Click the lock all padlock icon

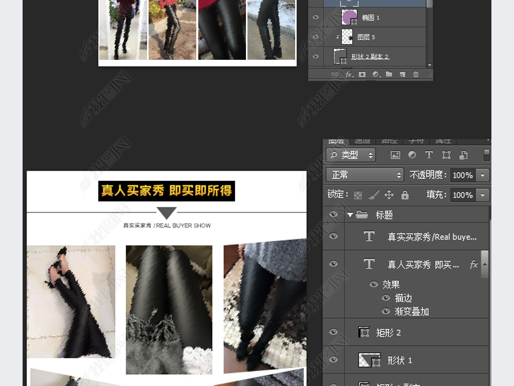click(x=405, y=195)
